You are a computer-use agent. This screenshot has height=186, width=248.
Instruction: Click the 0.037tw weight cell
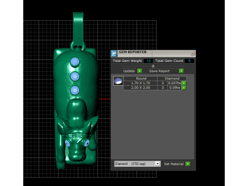[x=175, y=83]
